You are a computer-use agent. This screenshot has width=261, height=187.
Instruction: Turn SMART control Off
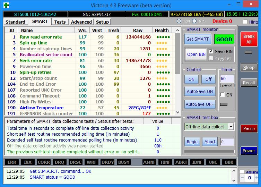(x=208, y=79)
